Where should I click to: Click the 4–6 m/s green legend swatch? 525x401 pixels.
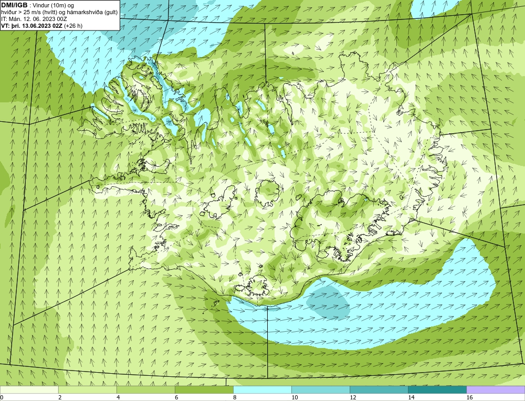coord(145,389)
